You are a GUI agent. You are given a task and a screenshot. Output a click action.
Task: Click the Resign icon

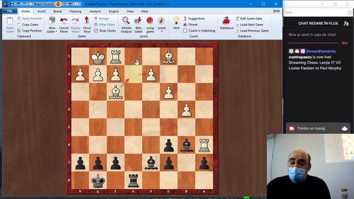click(x=96, y=18)
